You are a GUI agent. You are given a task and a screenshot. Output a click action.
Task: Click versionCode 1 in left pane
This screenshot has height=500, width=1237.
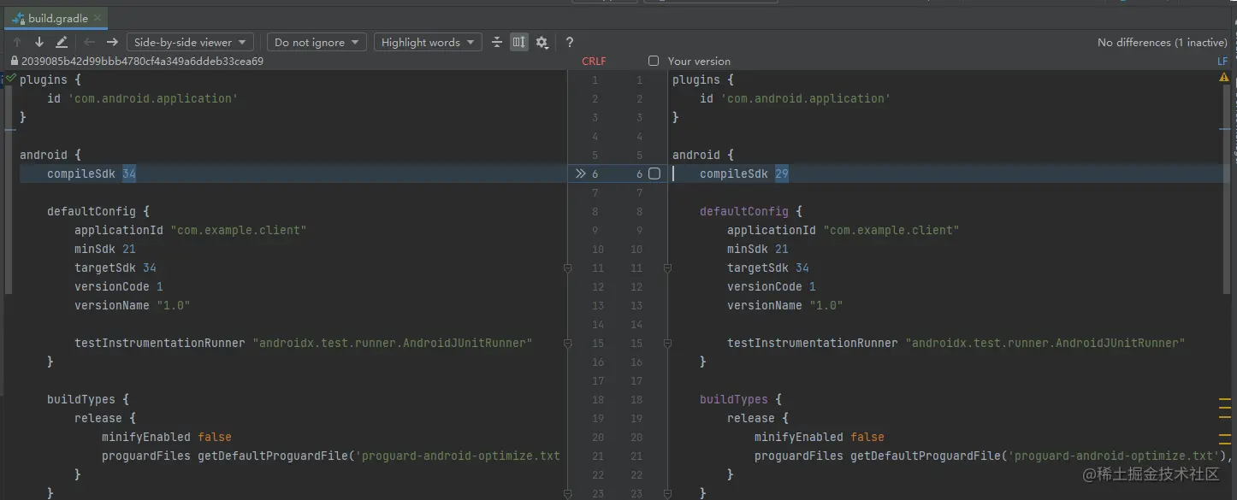pyautogui.click(x=119, y=286)
